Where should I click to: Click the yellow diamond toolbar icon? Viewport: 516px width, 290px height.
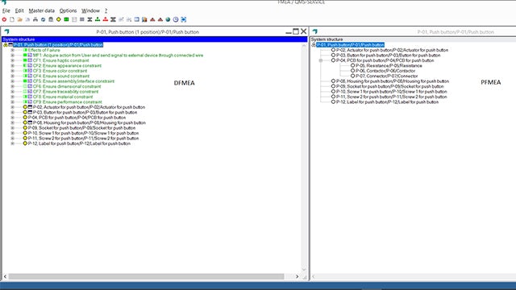(59, 19)
